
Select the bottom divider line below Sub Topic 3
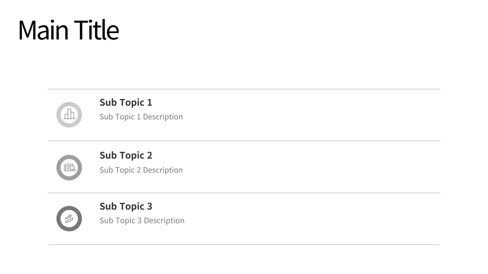click(x=244, y=245)
